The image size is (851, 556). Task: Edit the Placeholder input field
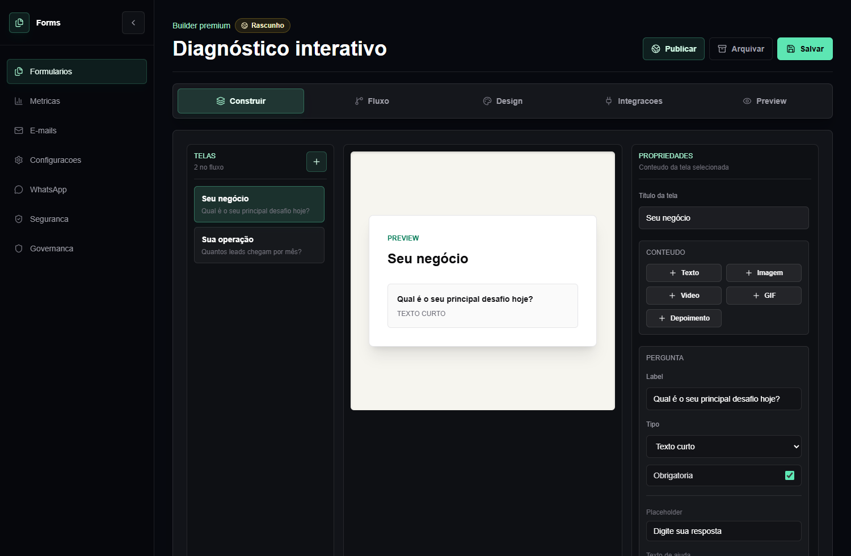click(724, 531)
